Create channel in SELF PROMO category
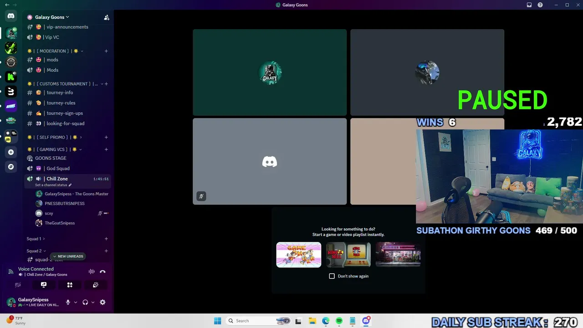 (x=106, y=137)
